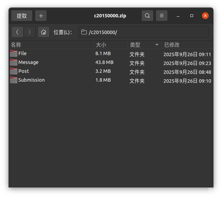This screenshot has height=197, width=222.
Task: Select the File folder icon
Action: point(14,53)
